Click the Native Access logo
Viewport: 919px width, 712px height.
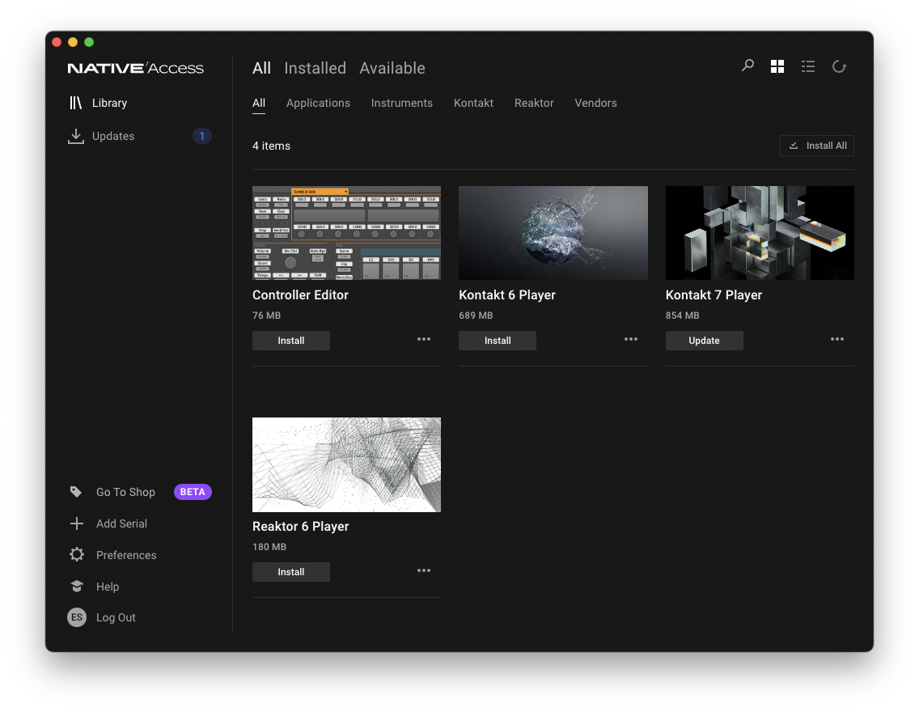(135, 68)
